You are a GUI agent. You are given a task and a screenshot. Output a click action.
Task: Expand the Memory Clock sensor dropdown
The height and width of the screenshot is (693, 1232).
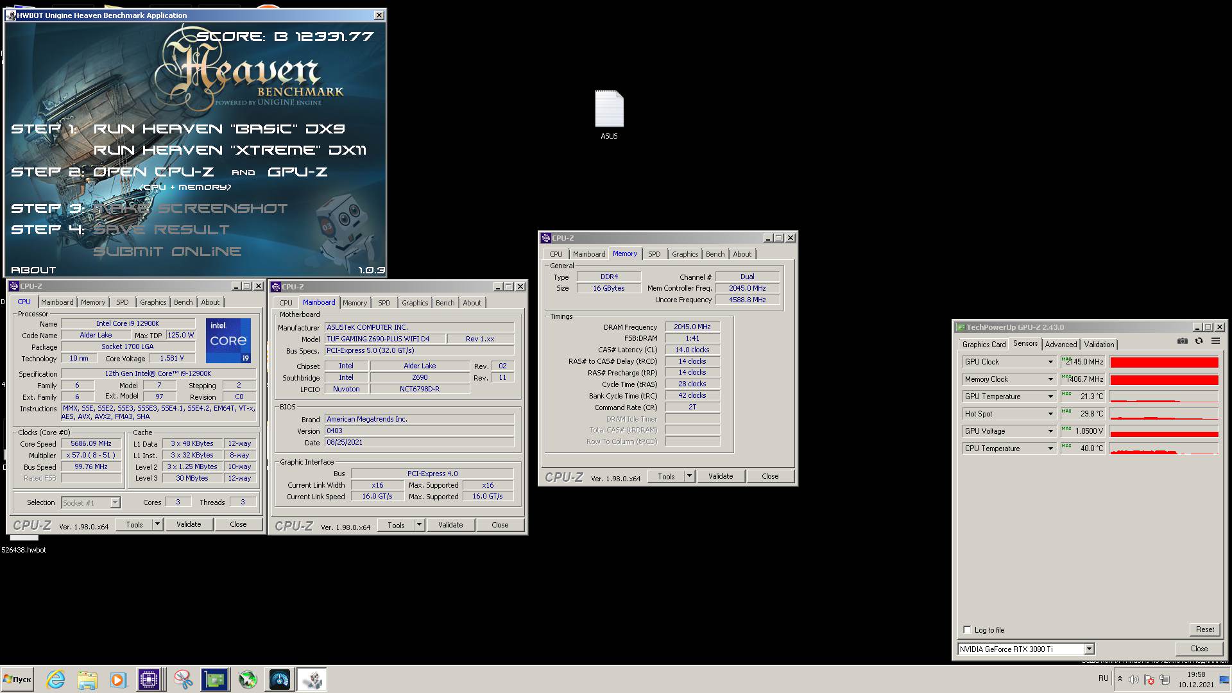click(x=1050, y=379)
